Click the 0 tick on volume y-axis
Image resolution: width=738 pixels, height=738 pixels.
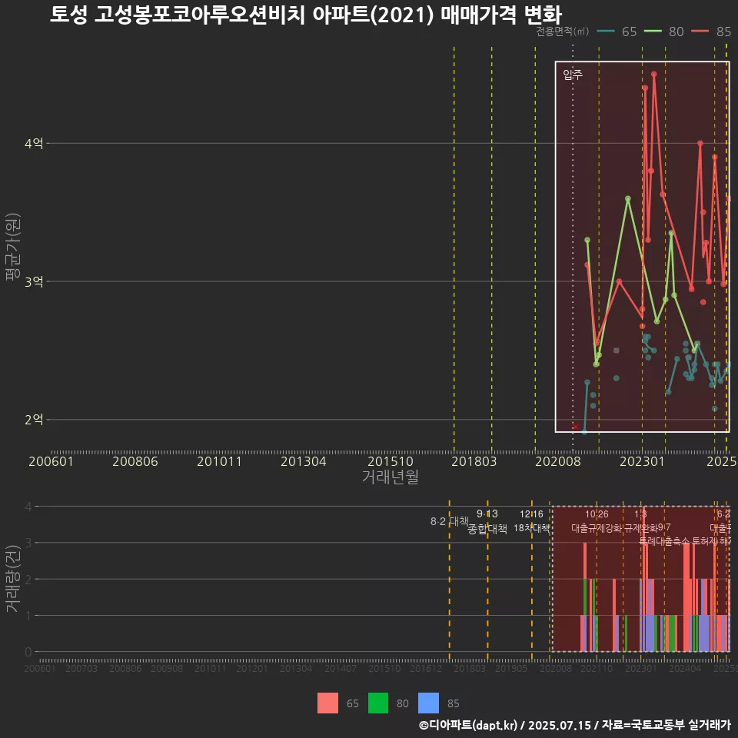pyautogui.click(x=28, y=652)
